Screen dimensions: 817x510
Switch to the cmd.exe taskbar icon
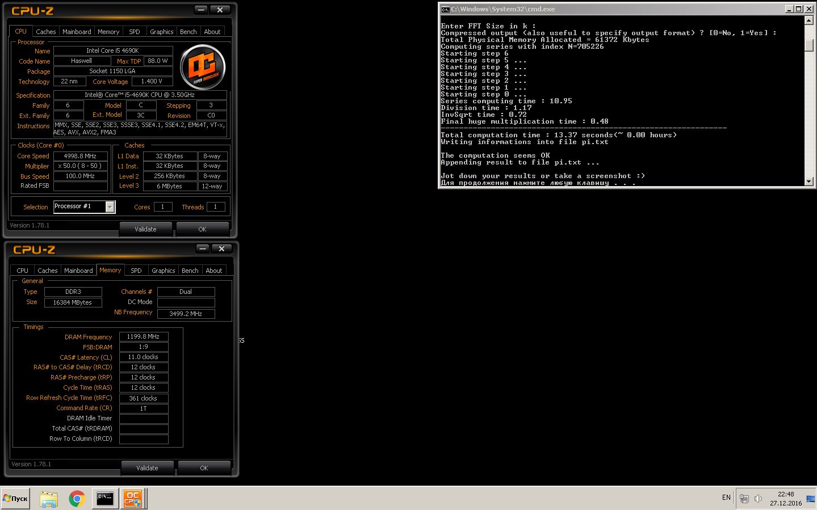[x=105, y=499]
